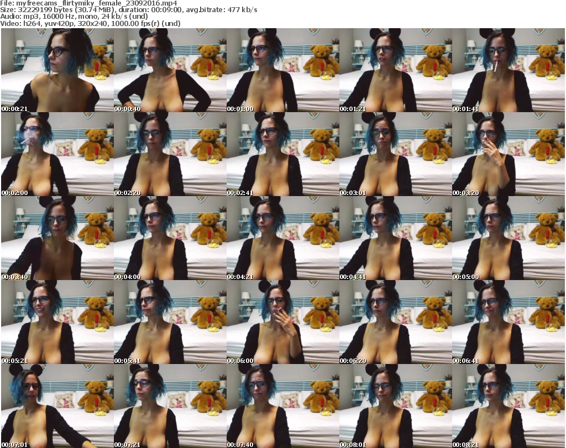Click the frame labeled 00:02:41
The image size is (566, 448).
click(x=283, y=154)
